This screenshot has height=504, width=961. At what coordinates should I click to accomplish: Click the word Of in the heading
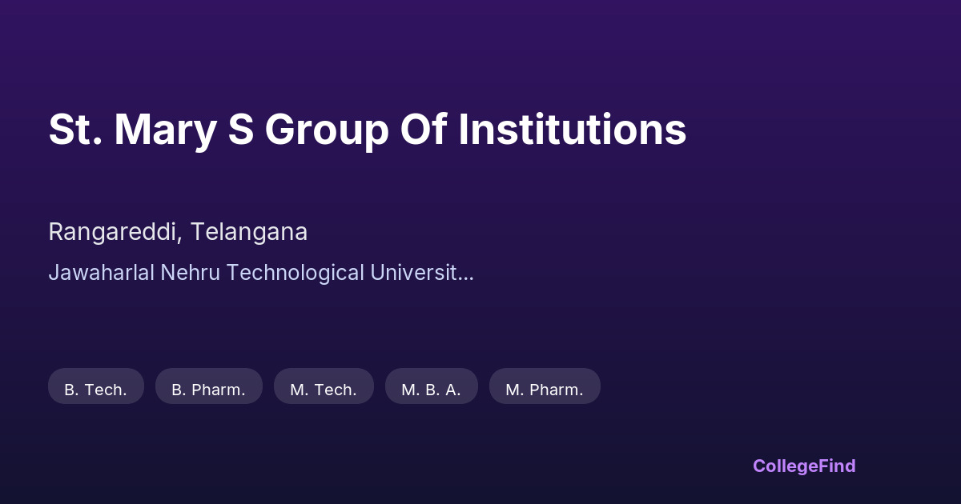(422, 130)
